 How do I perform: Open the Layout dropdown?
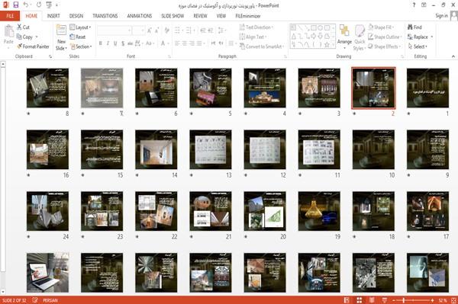(x=80, y=27)
